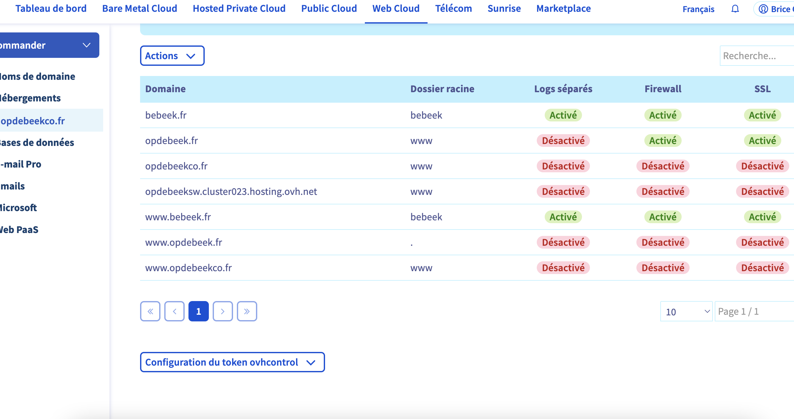Open Bases de données in sidebar
Viewport: 794px width, 419px height.
tap(37, 142)
